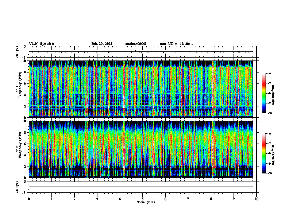Click the ch.1 colorbar "log(PSD)(V²/Hz)" label
This screenshot has height=223, width=289.
point(273,95)
